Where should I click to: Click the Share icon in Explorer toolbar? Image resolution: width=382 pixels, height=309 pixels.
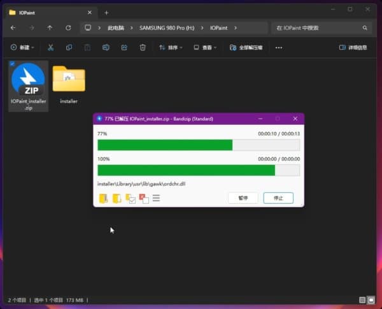[x=124, y=47]
